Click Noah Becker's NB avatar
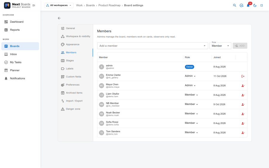The image size is (269, 168). (x=102, y=114)
